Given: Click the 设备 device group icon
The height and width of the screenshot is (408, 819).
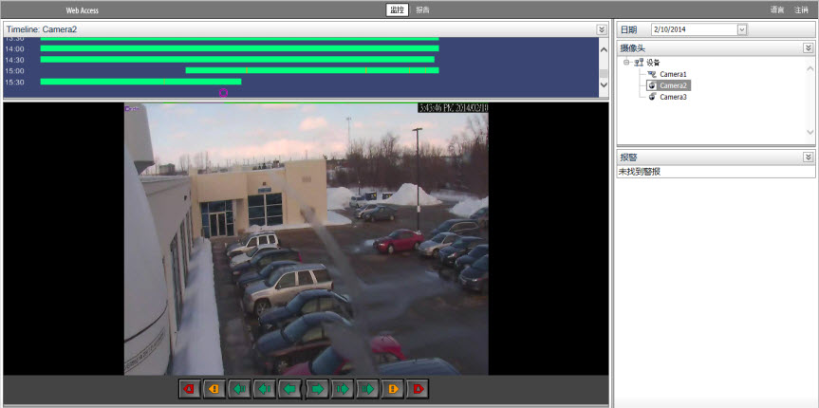Looking at the screenshot, I should click(639, 63).
